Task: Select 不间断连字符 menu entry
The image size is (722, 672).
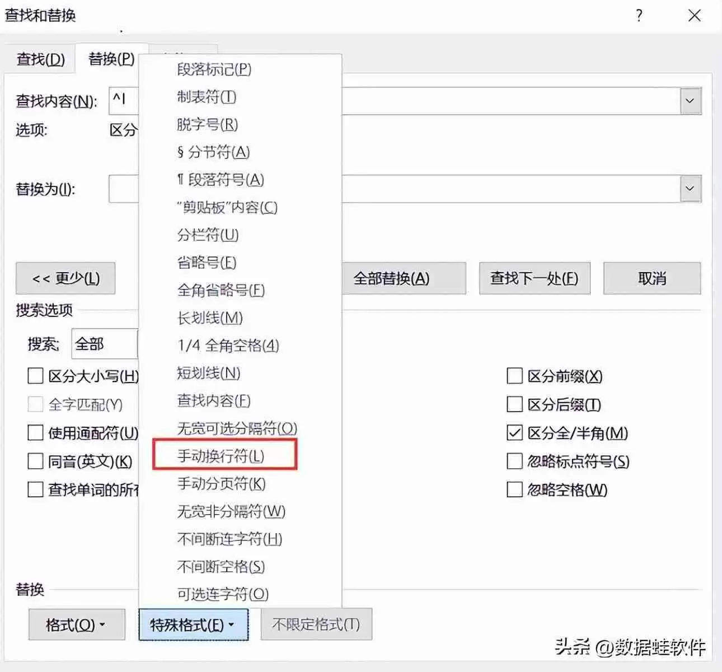Action: 228,539
